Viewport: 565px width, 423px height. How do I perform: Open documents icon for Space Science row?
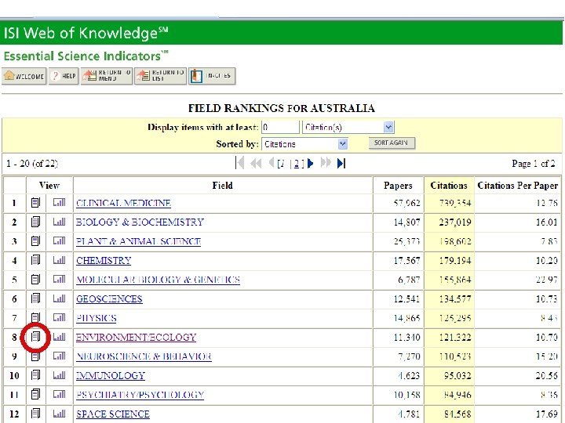click(35, 414)
